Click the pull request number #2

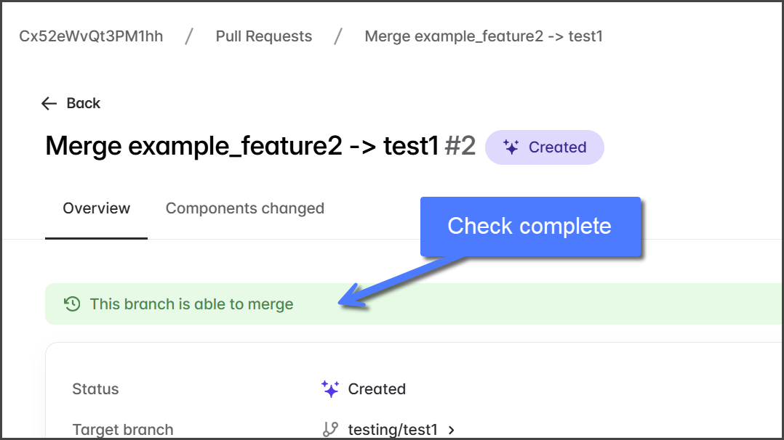pyautogui.click(x=460, y=146)
